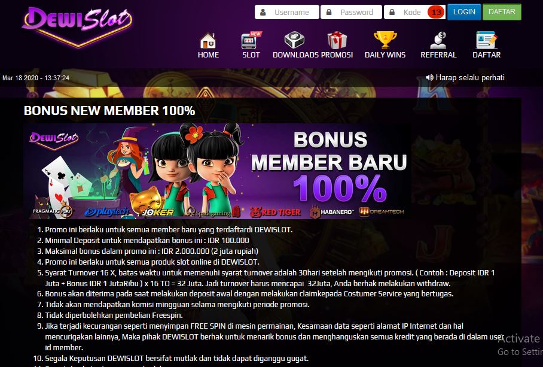Click the DewiSlot logo at top left
543x367 pixels.
[77, 26]
